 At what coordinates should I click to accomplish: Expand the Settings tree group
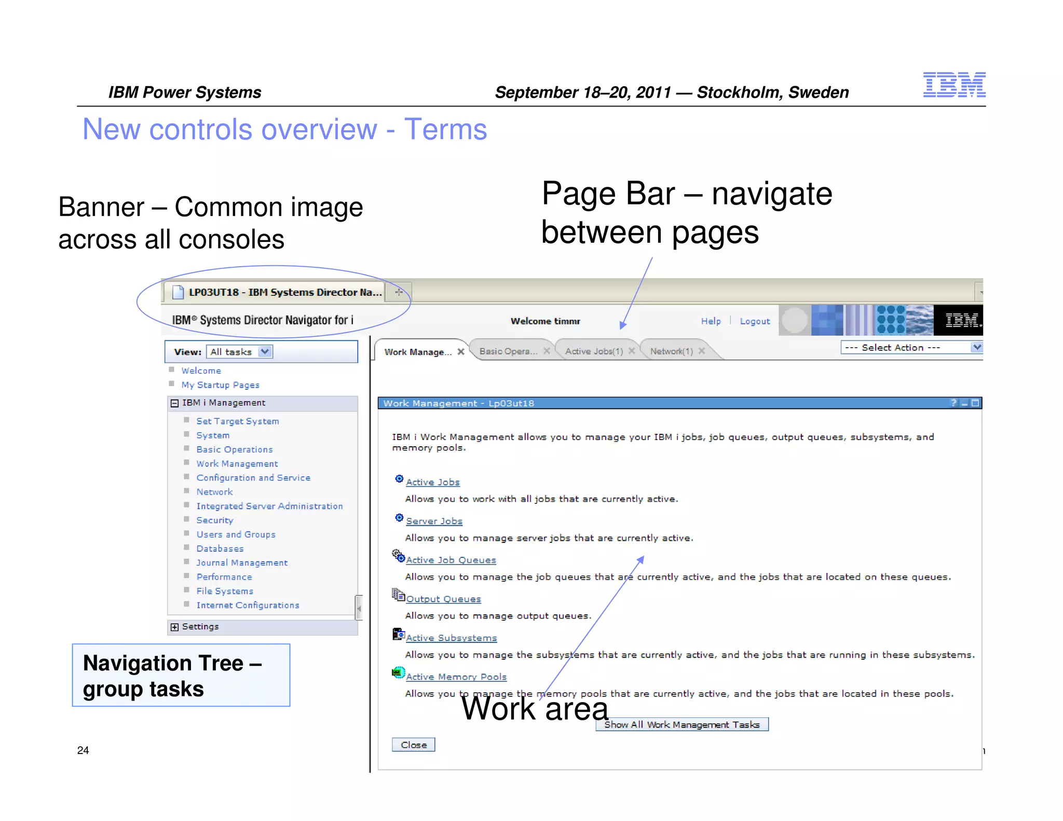pyautogui.click(x=175, y=627)
